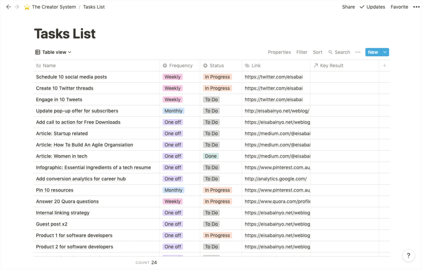Add a new column with plus icon
The width and height of the screenshot is (422, 270).
(384, 66)
